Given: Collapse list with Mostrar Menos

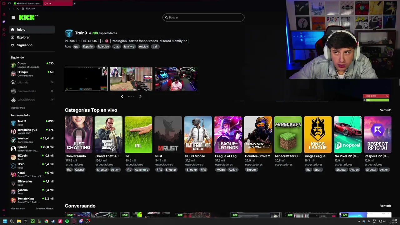Looking at the screenshot, I should click(x=45, y=208).
